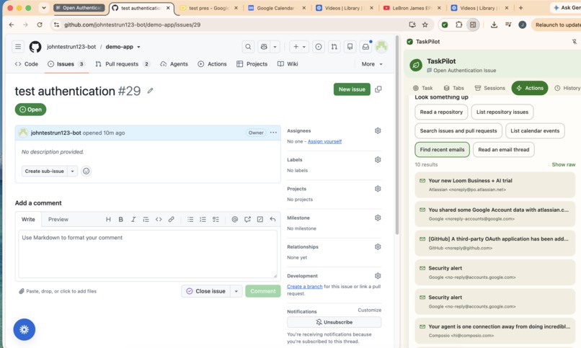The width and height of the screenshot is (581, 348).
Task: Switch to TaskPilot History tab
Action: (x=567, y=88)
